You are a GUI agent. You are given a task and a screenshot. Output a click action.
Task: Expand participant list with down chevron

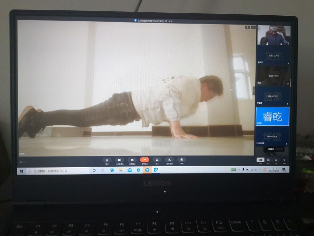(x=272, y=153)
